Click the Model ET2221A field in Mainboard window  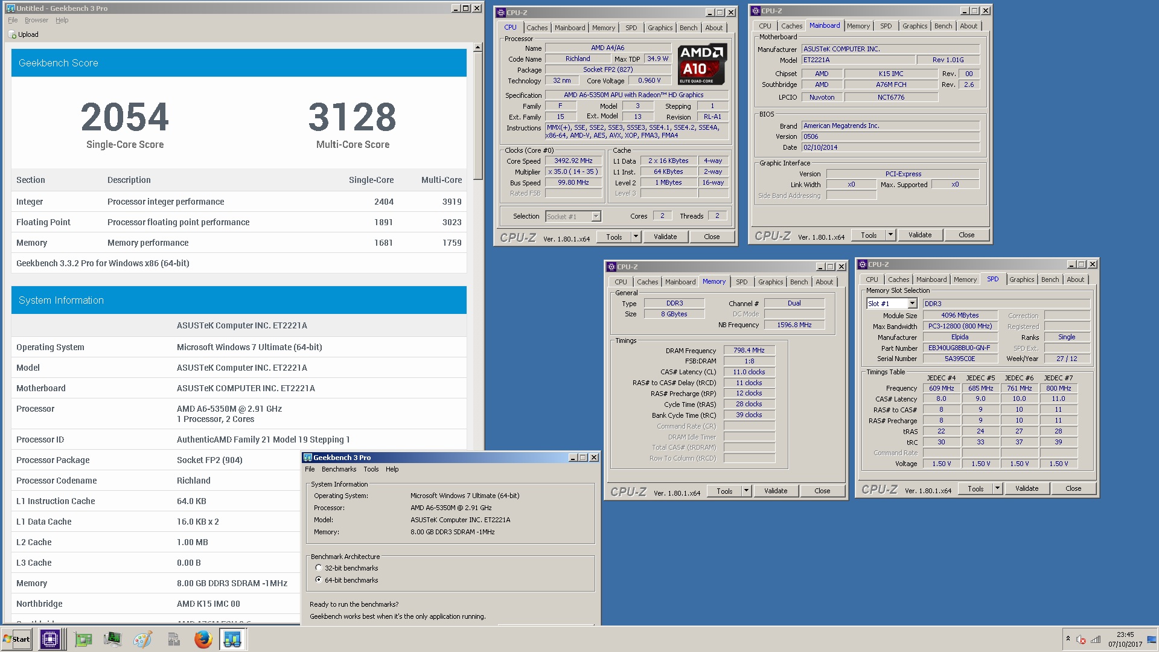tap(857, 60)
